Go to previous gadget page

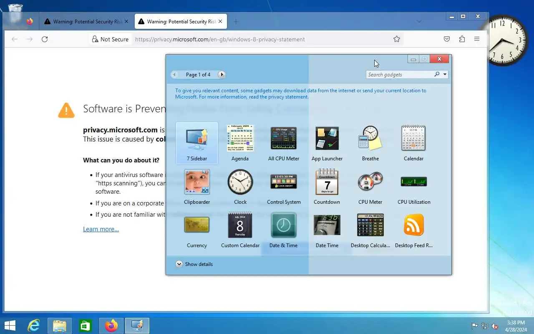(175, 75)
